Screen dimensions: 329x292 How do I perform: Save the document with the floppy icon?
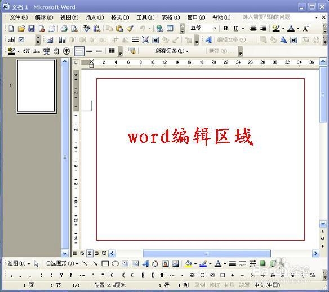31,28
